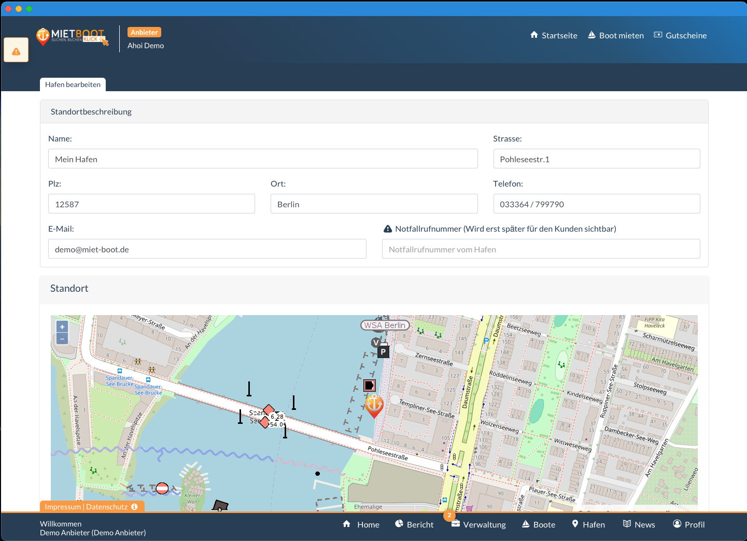The width and height of the screenshot is (747, 541).
Task: Go to Boote in bottom navigation
Action: coord(538,524)
